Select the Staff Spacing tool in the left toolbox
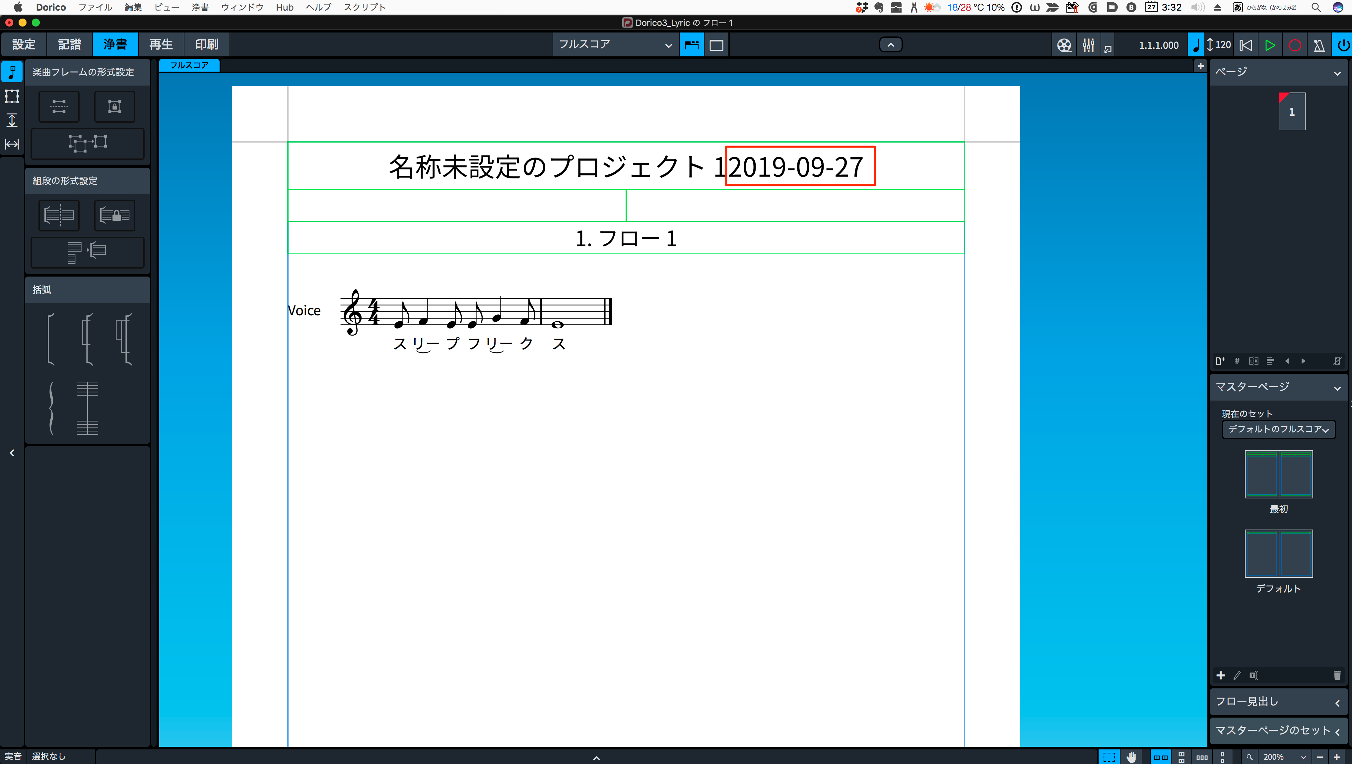Screen dimensions: 1352x764 [x=12, y=120]
